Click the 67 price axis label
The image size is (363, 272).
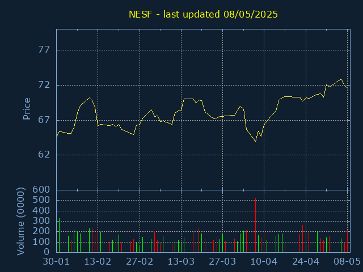(44, 120)
